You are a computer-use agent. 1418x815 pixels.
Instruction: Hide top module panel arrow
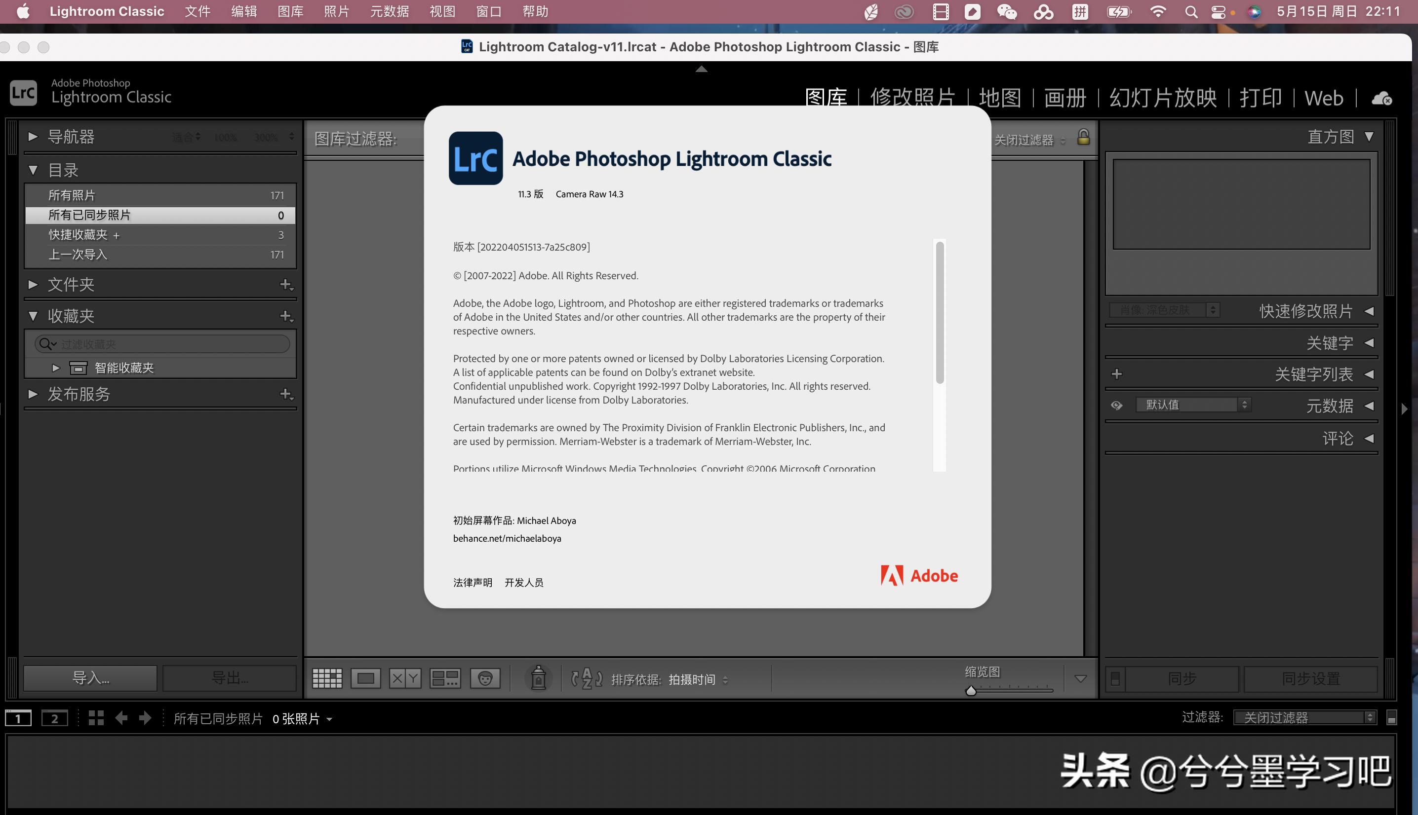click(x=701, y=69)
